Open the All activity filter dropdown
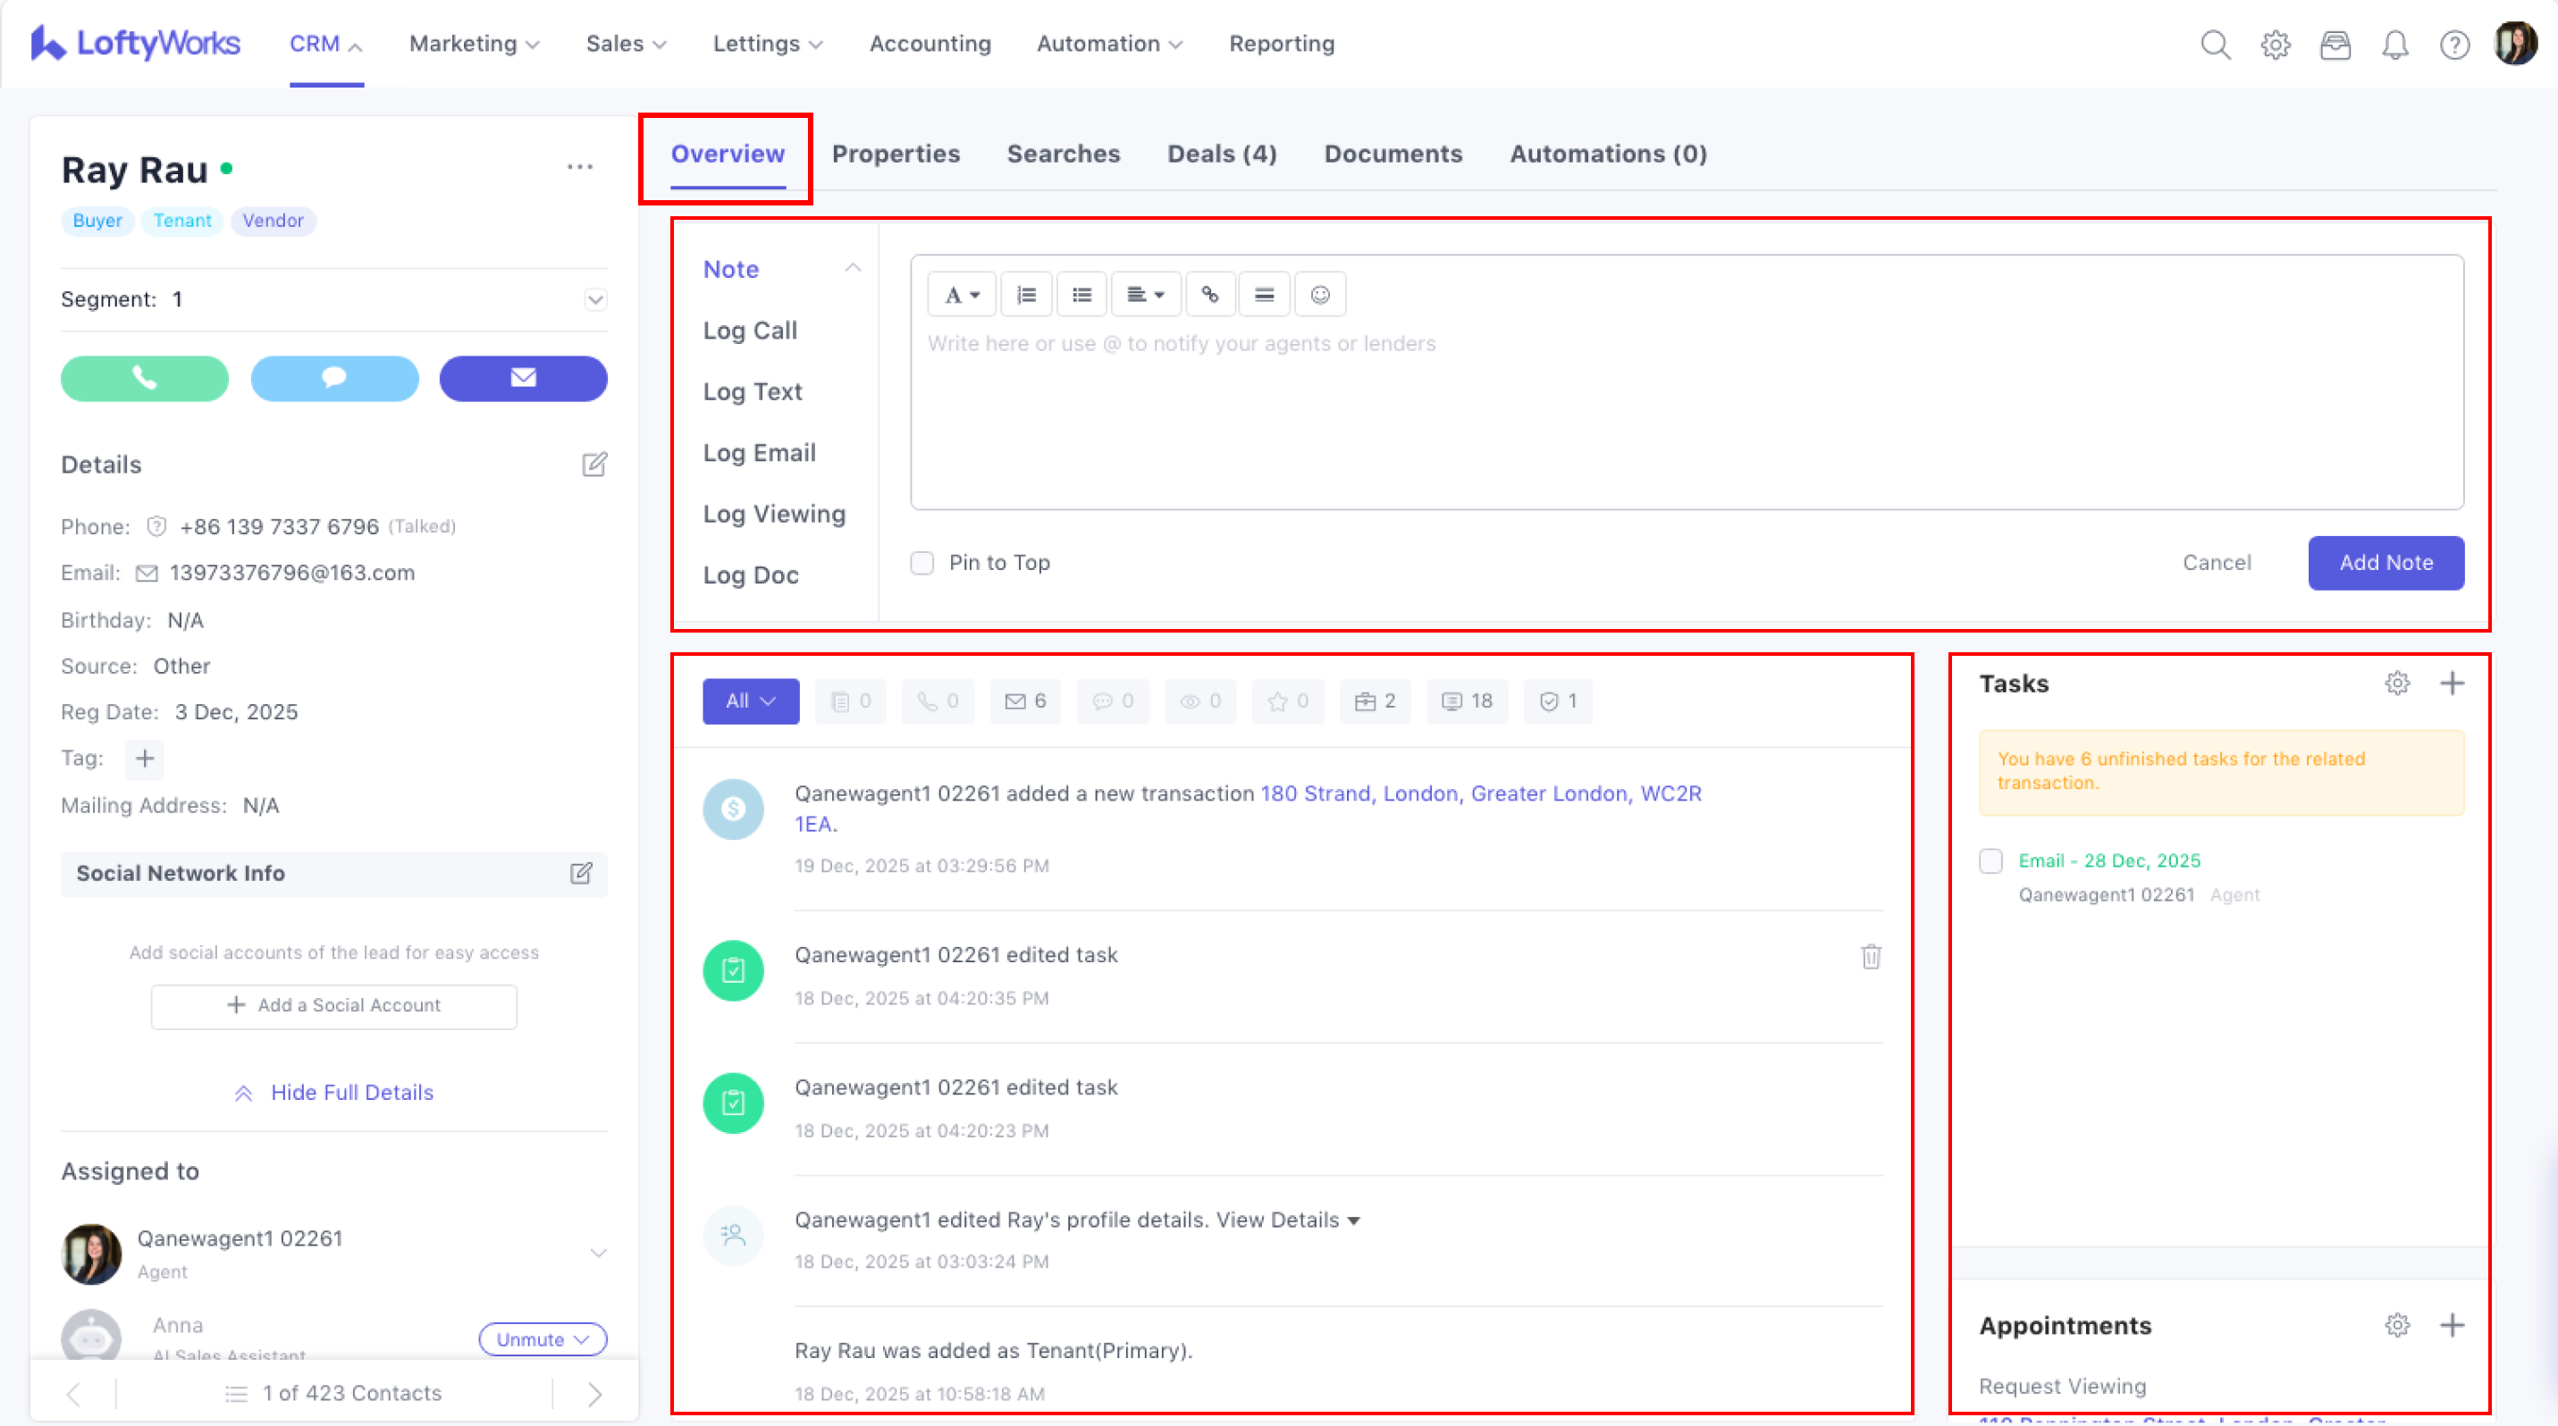Screen dimensions: 2558x1426 (x=751, y=701)
